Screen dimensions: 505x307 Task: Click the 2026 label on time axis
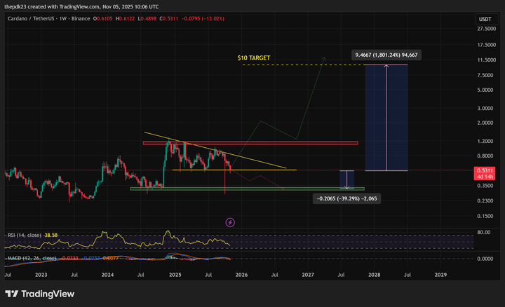click(x=241, y=275)
